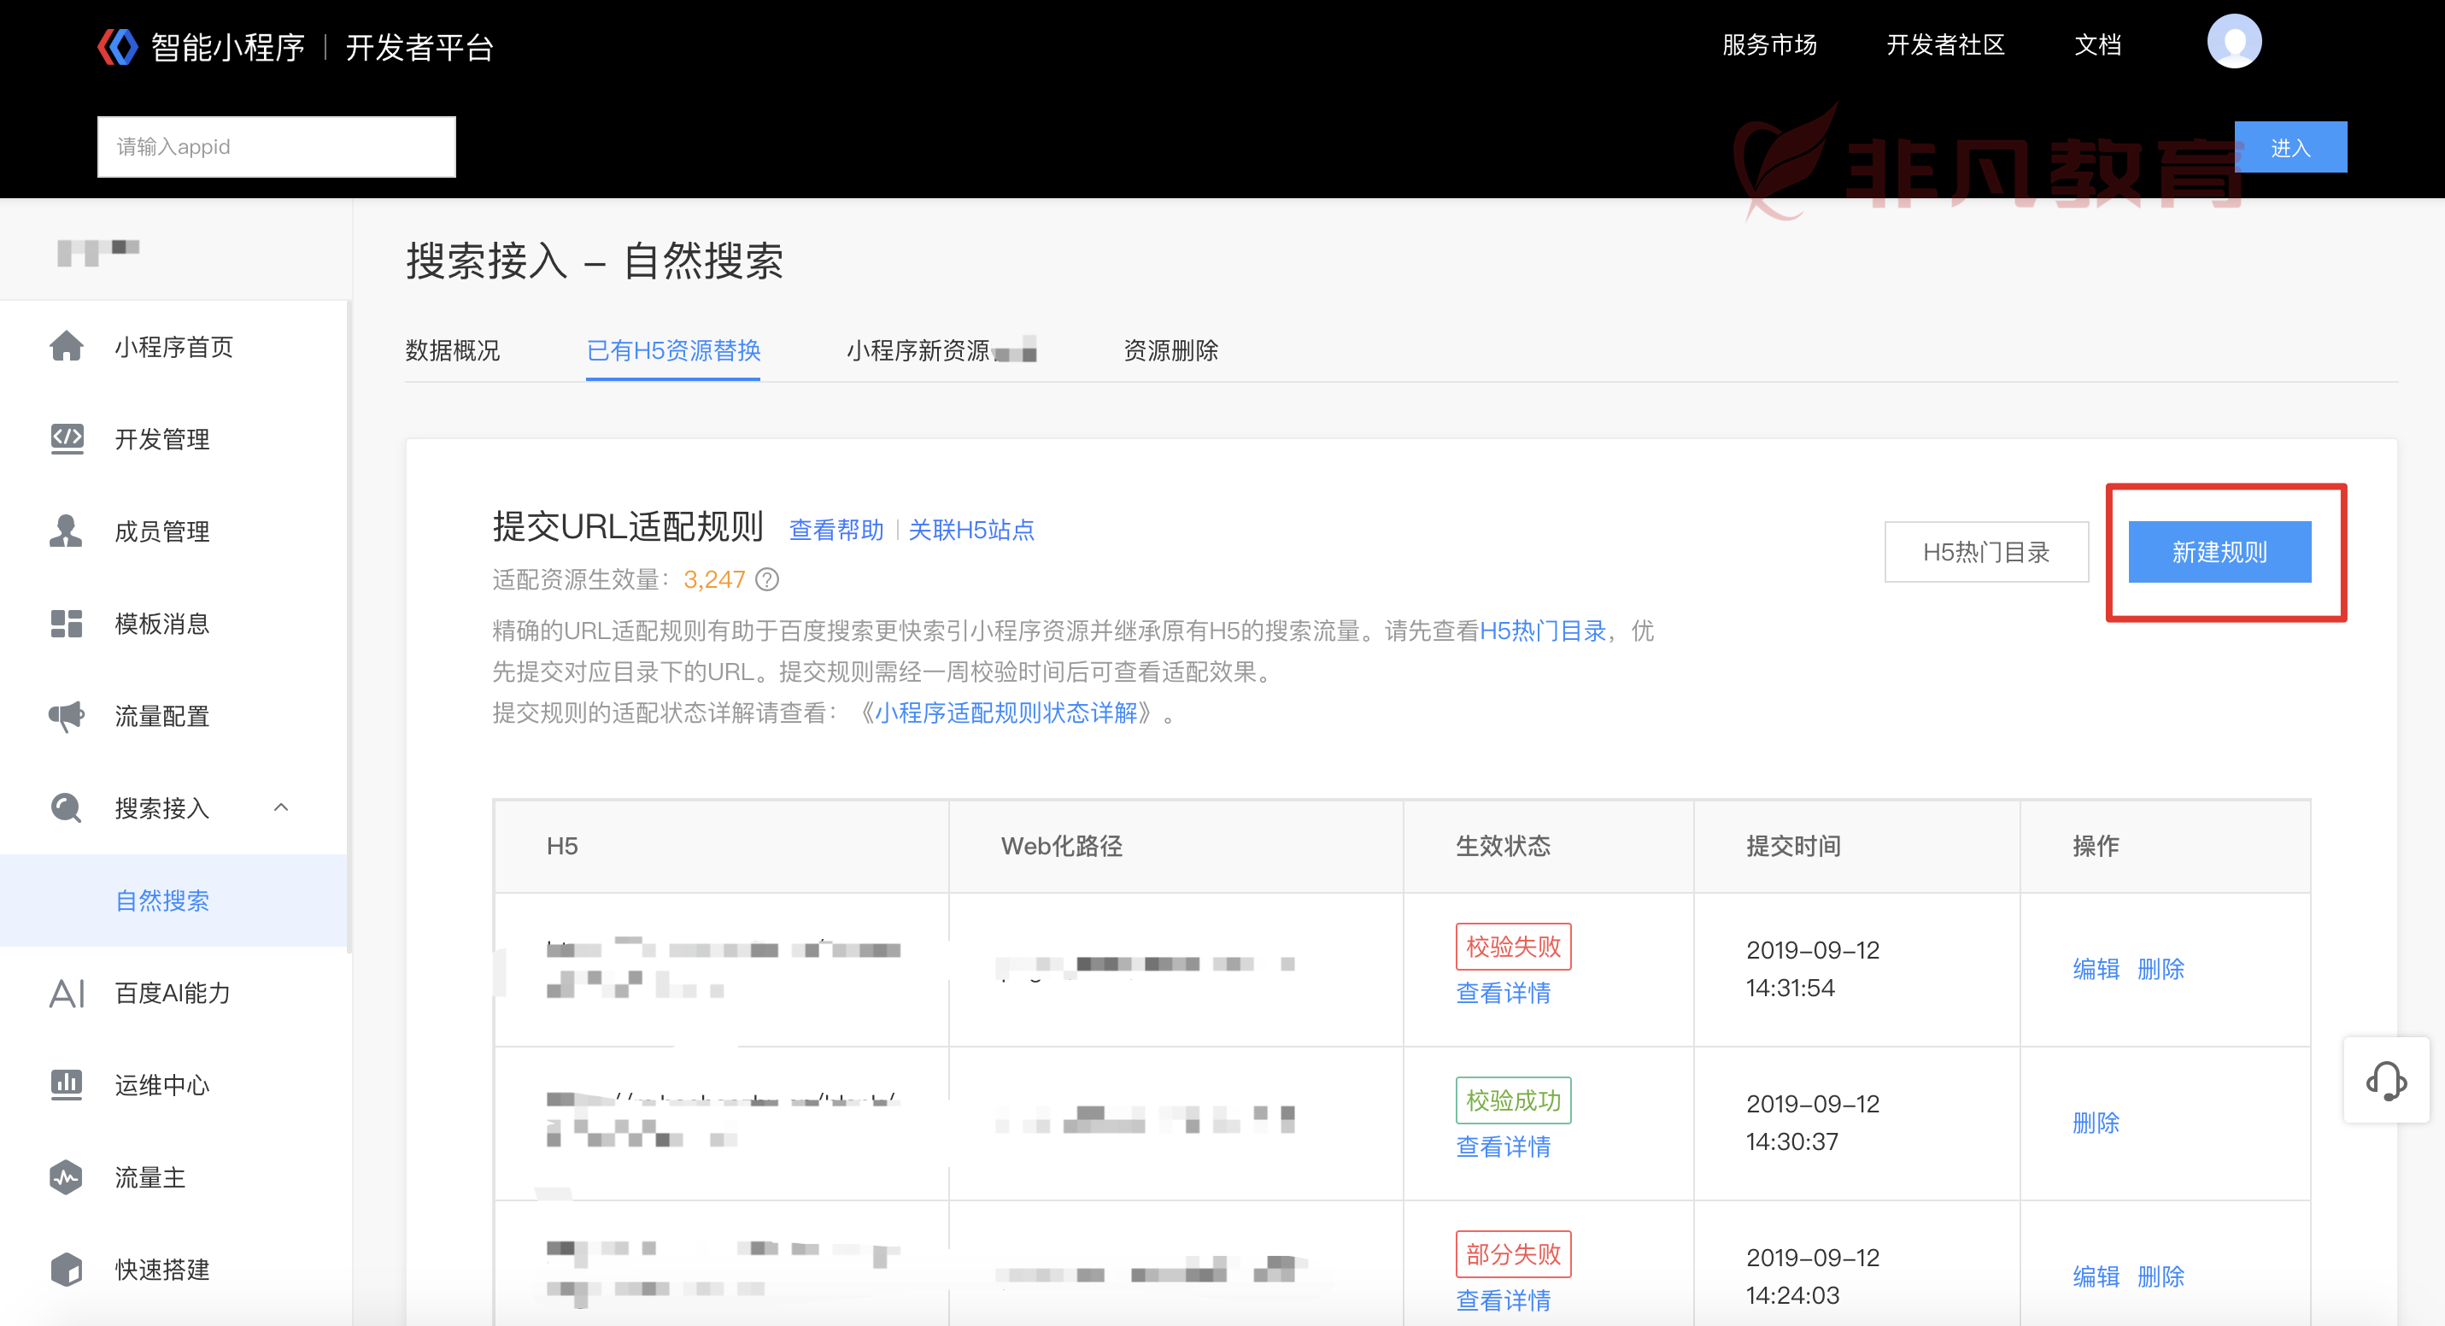
Task: Click the home icon beside 小程序首页
Action: (x=66, y=345)
